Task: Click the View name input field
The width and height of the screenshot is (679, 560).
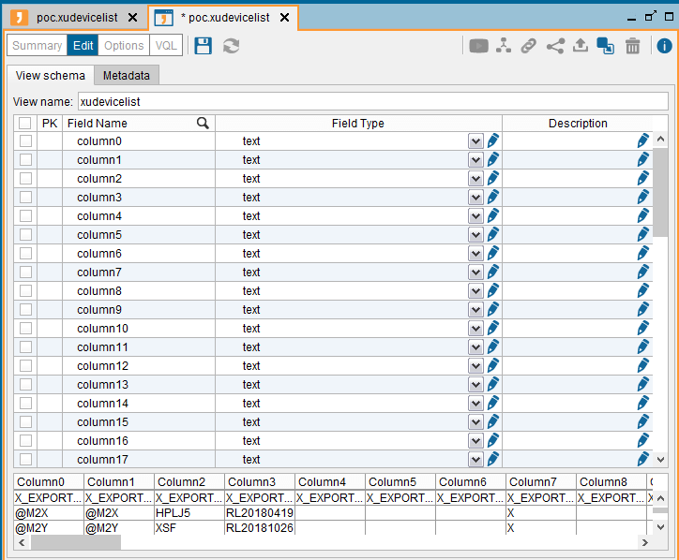Action: (373, 102)
